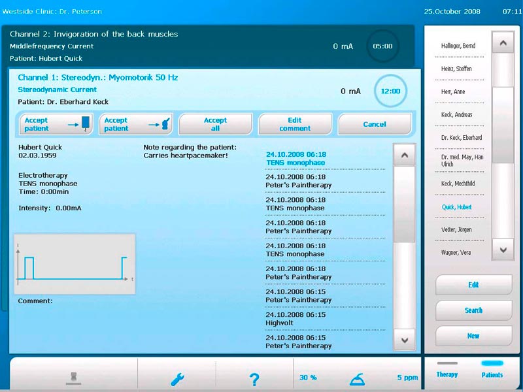Click the Channel 1 0 mA reading
The image size is (523, 392).
coord(350,91)
